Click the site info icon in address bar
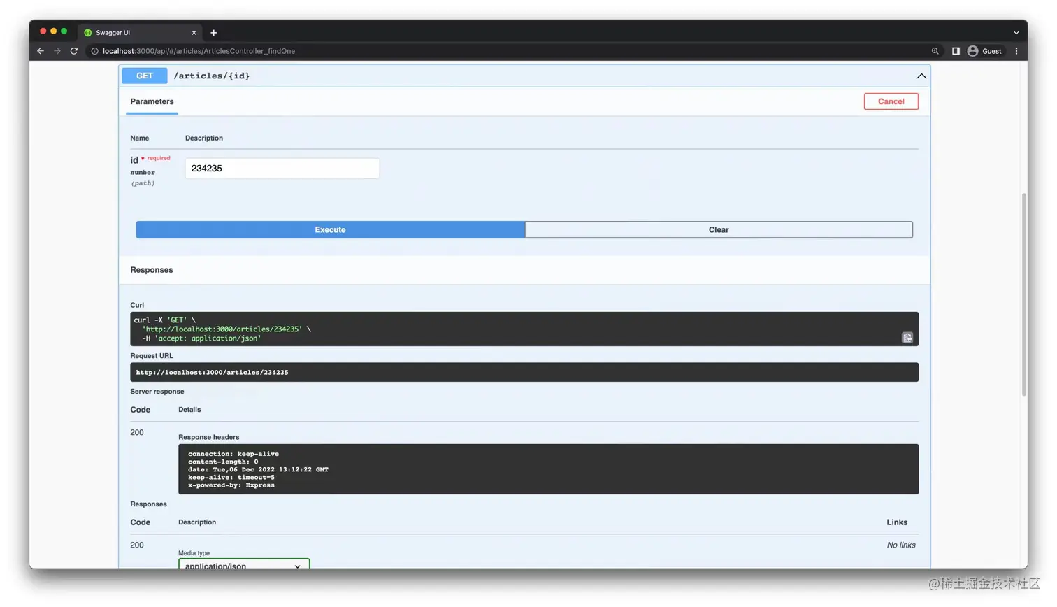The image size is (1057, 607). click(x=94, y=51)
